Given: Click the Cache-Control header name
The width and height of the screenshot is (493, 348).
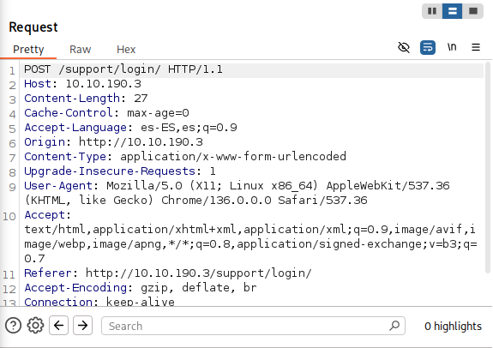Looking at the screenshot, I should pyautogui.click(x=69, y=113).
